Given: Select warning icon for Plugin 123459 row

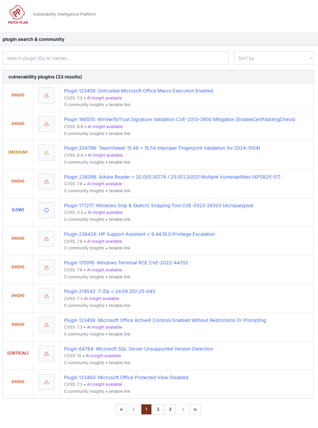Looking at the screenshot, I should [x=46, y=95].
